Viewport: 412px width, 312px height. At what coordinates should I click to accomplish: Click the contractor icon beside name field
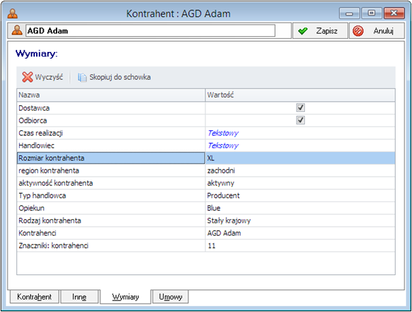[16, 31]
